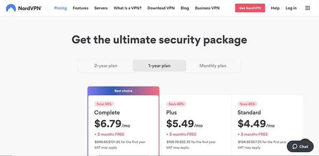Click the NordVPN mountain logo icon
This screenshot has height=156, width=319.
(x=11, y=8)
